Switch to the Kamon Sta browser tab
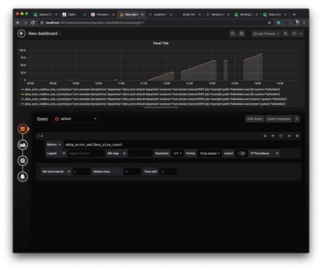This screenshot has width=322, height=270. [46, 14]
